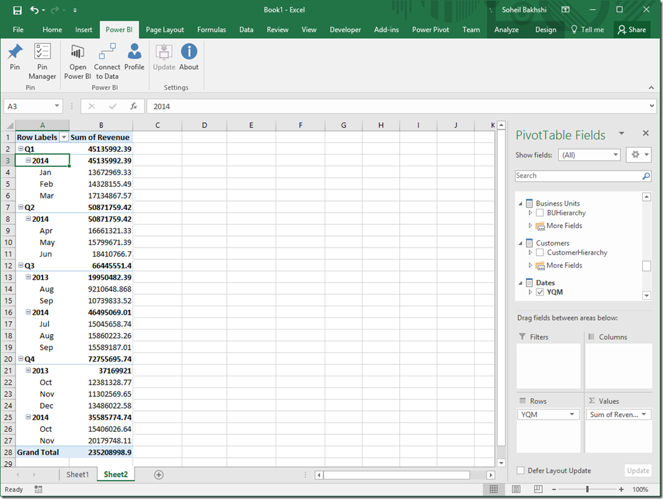Click the Insert Function fx icon
Image resolution: width=663 pixels, height=499 pixels.
(134, 106)
